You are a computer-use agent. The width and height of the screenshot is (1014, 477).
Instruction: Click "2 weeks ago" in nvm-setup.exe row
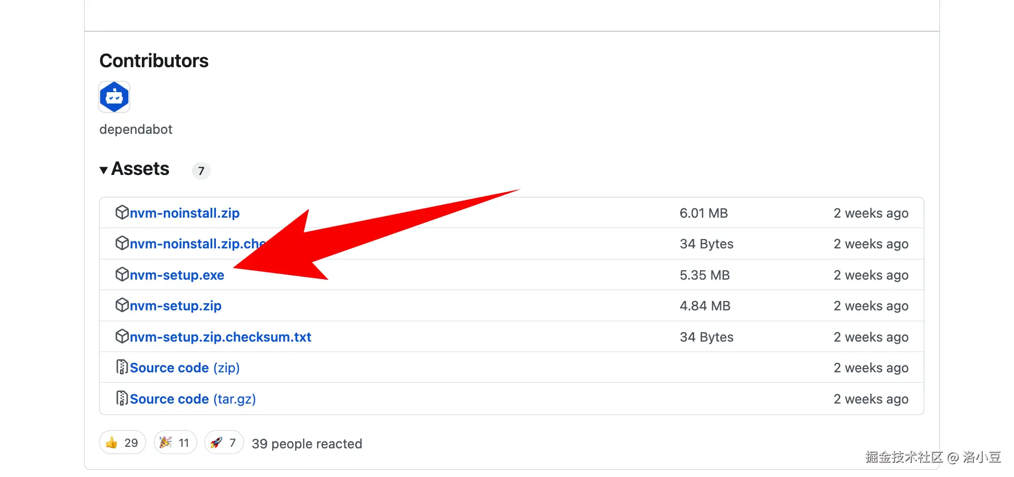click(871, 275)
